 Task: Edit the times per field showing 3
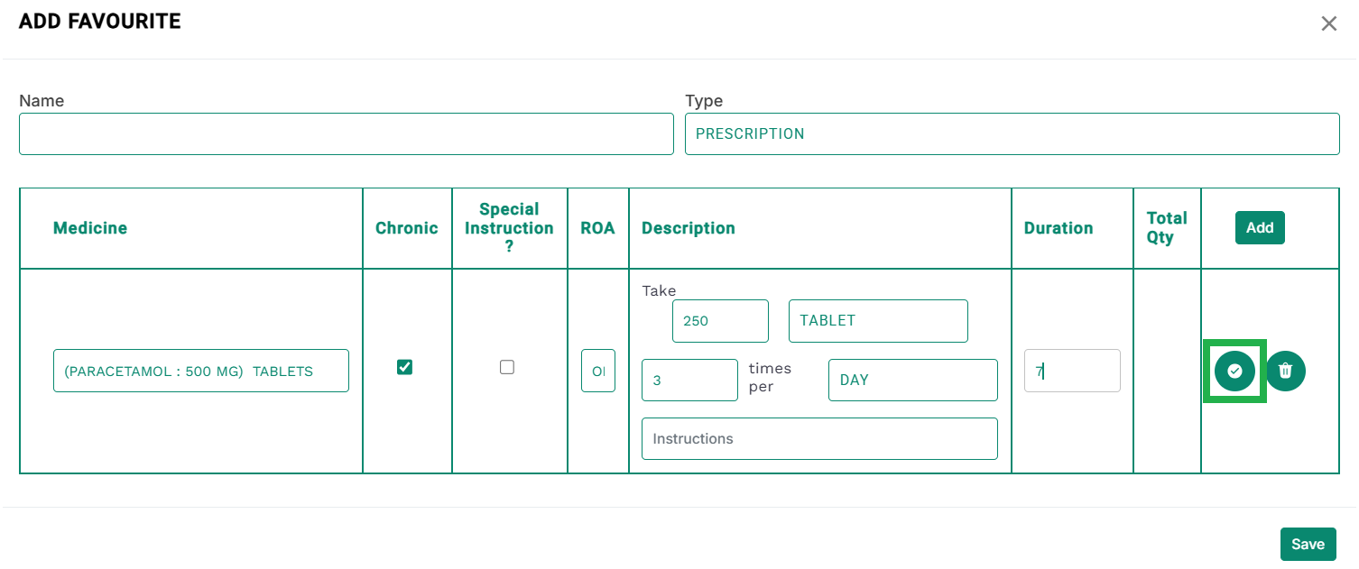[x=689, y=380]
